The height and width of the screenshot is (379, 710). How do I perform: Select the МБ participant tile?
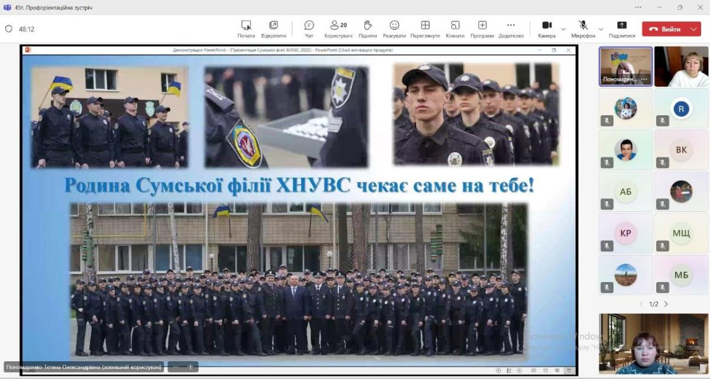click(x=682, y=275)
